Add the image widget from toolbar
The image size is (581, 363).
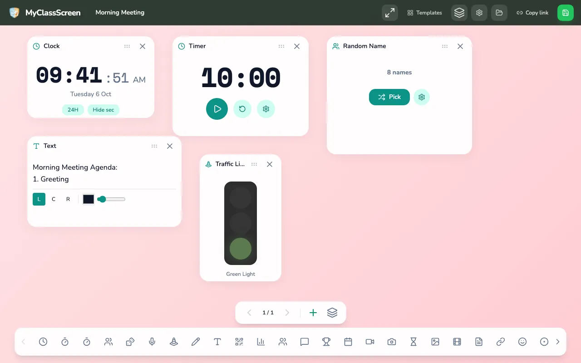(x=435, y=342)
